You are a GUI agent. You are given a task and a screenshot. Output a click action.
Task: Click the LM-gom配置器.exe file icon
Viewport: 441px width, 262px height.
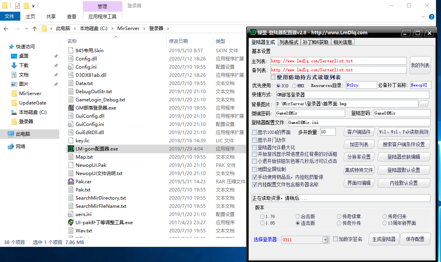pyautogui.click(x=71, y=149)
